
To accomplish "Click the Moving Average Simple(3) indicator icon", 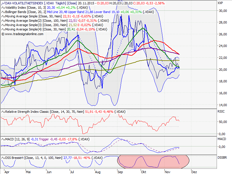I will (3, 25).
